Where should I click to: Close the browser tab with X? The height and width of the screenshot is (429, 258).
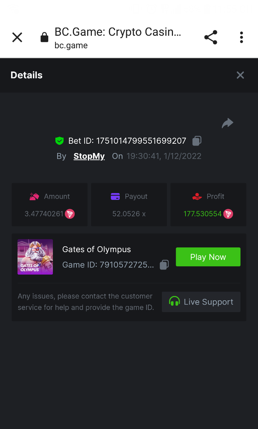click(x=17, y=38)
